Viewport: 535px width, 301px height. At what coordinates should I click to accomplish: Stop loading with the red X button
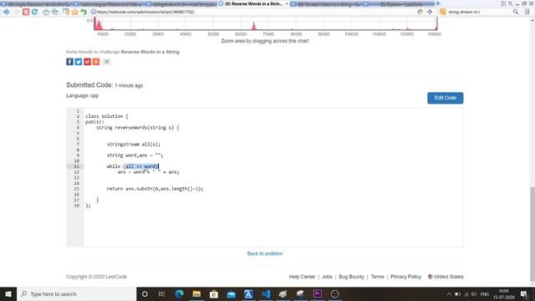point(26,12)
